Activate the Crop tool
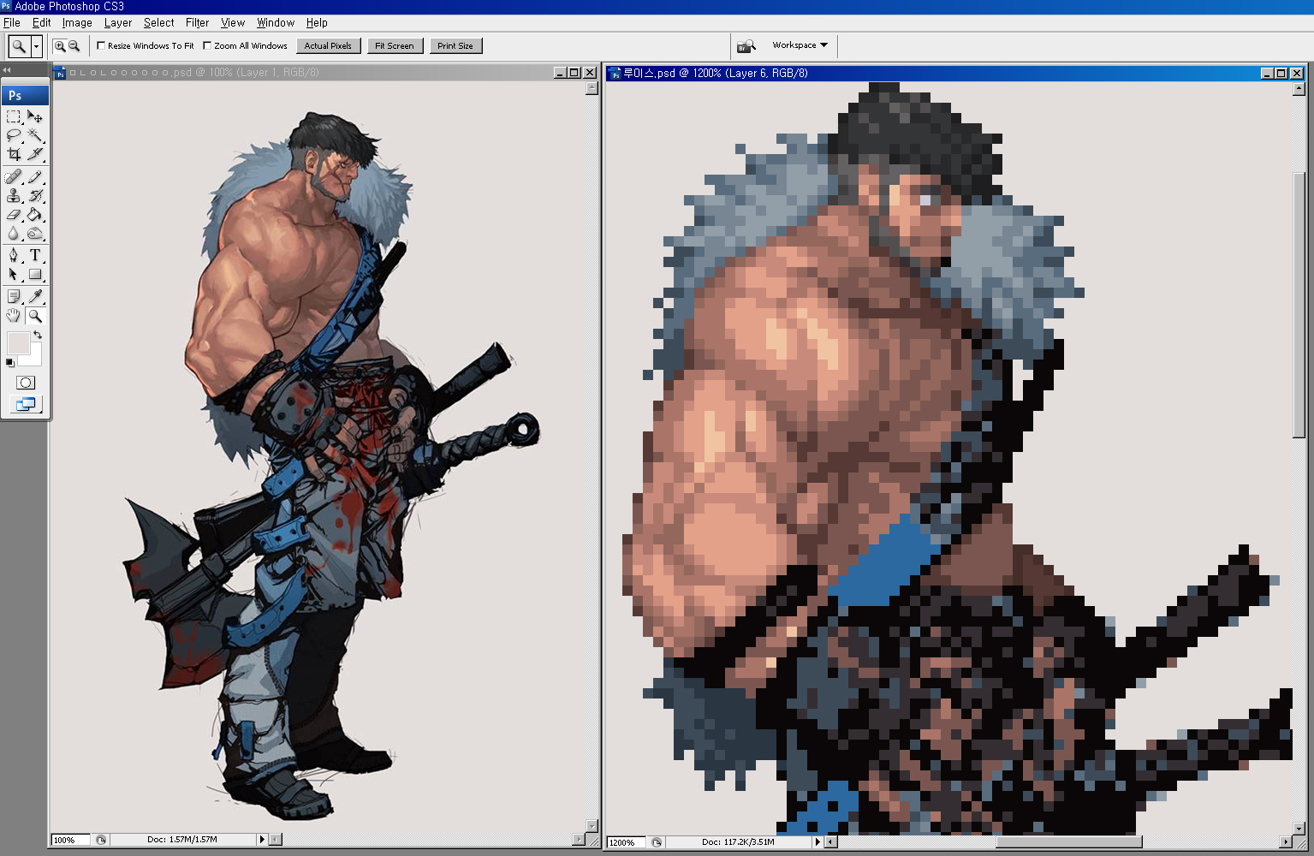 (14, 154)
